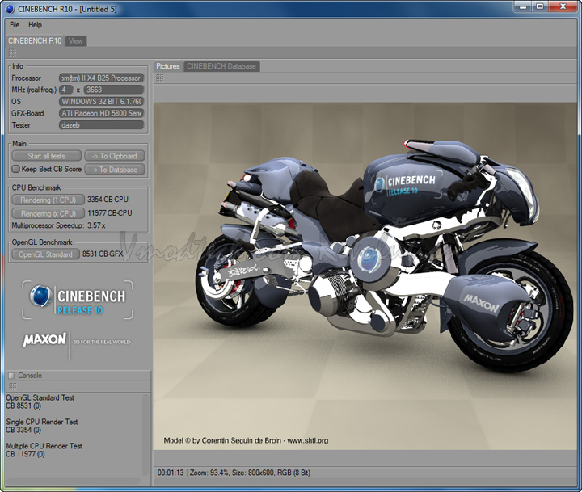Click the 8531 CB-GFX score
This screenshot has width=582, height=492.
(x=103, y=254)
